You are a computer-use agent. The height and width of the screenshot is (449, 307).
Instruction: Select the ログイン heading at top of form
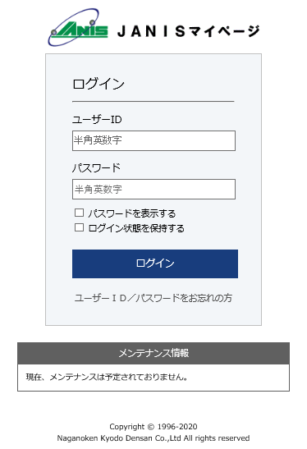click(99, 84)
